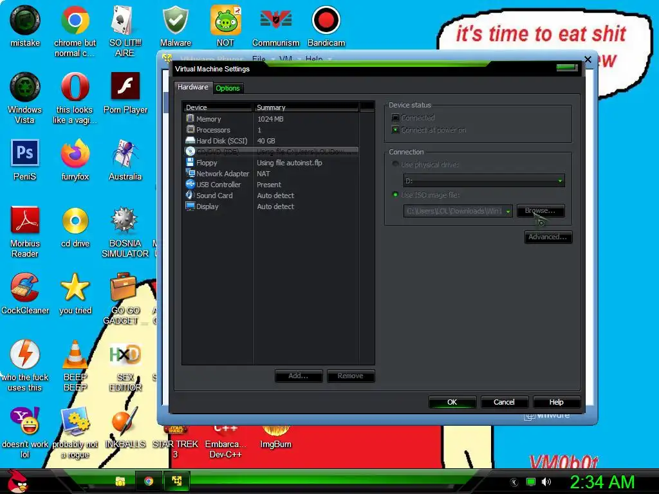Click the Help button in settings dialog
The image size is (659, 494).
coord(557,402)
